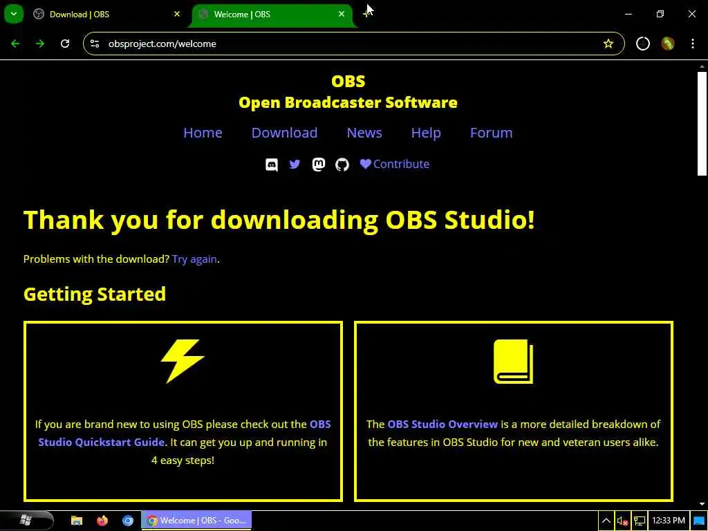This screenshot has height=531, width=708.
Task: Open News in site navigation
Action: (x=364, y=133)
